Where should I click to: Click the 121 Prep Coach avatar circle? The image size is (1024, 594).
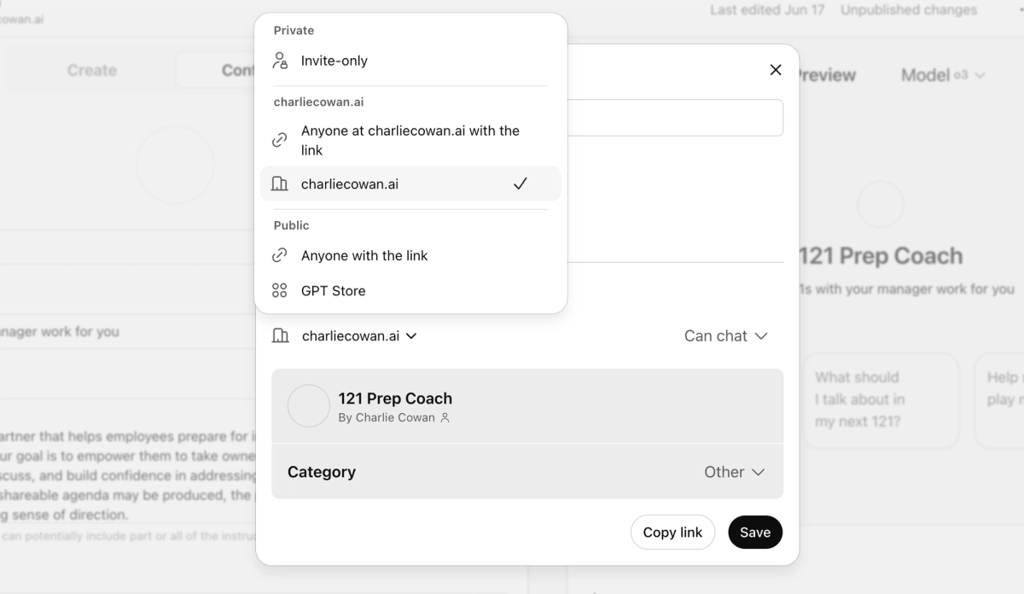coord(309,406)
